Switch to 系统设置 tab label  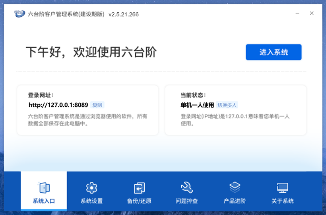tap(91, 201)
